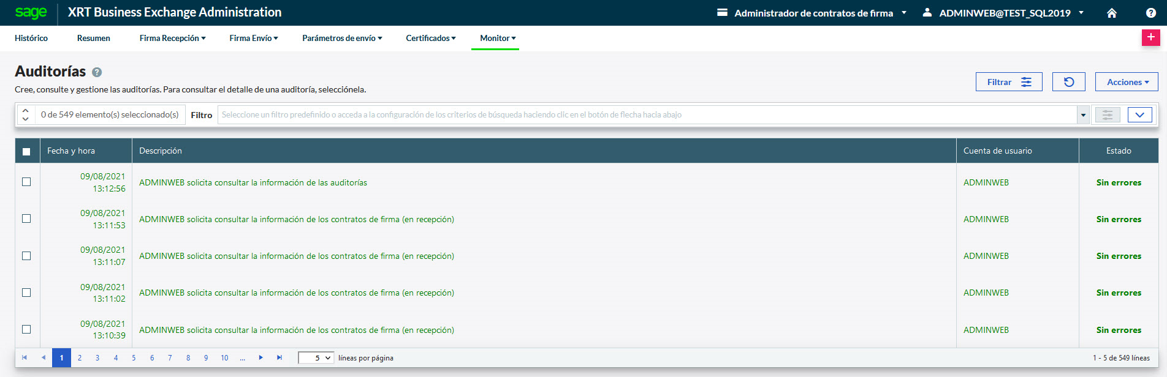Open the Certificados menu
This screenshot has height=377, width=1167.
(x=430, y=38)
